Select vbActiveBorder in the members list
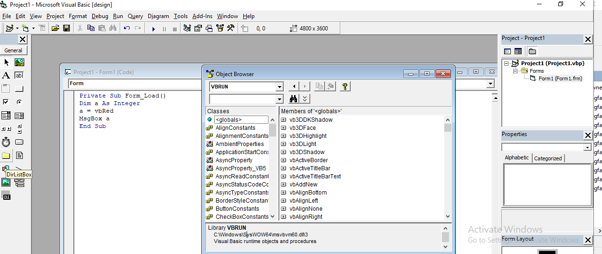 308,160
